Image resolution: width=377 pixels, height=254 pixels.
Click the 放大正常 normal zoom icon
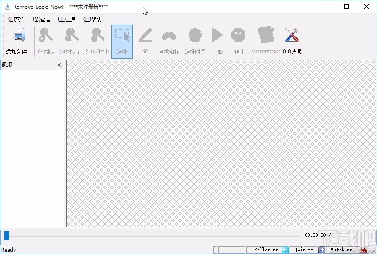click(71, 36)
